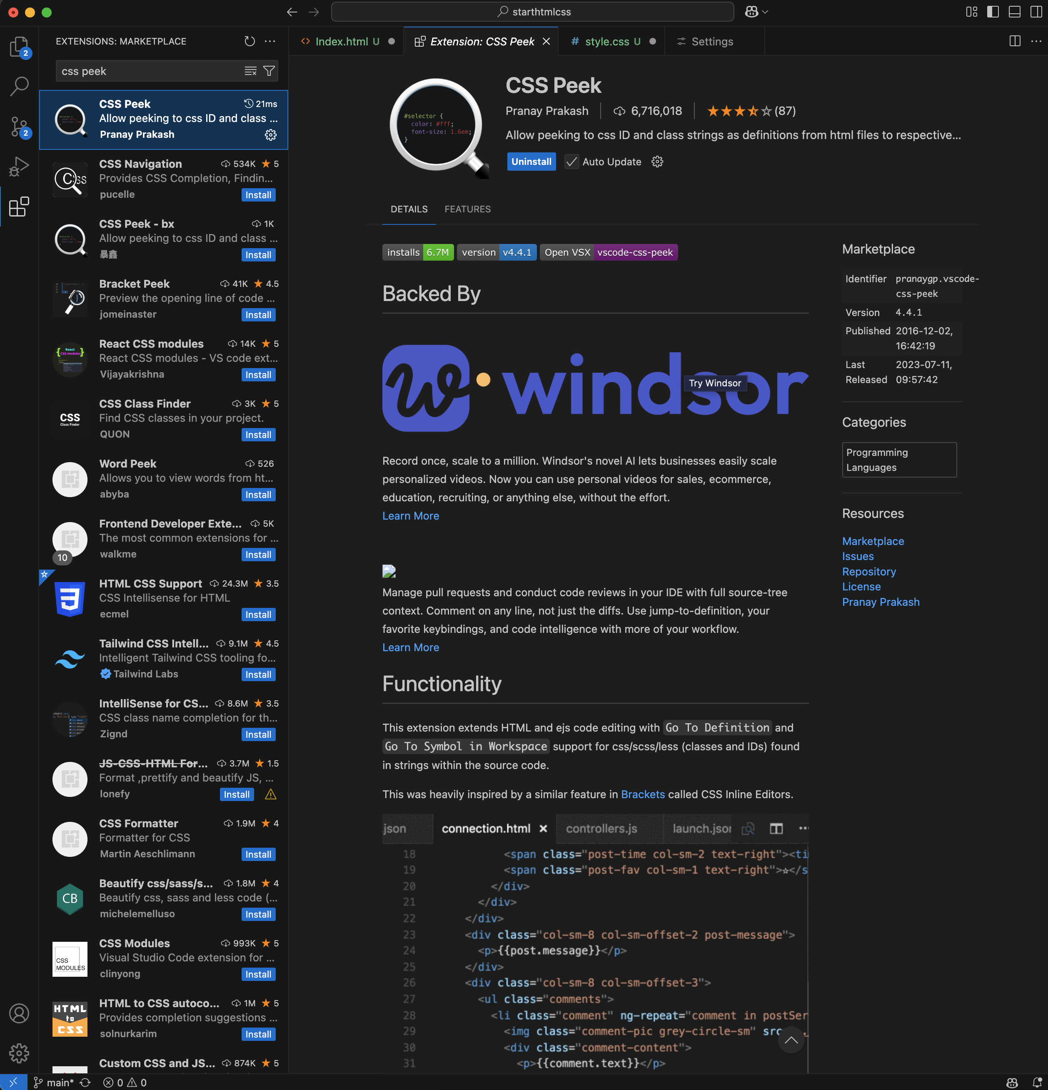Toggle the bottom panel layout button
This screenshot has height=1090, width=1048.
click(x=1015, y=12)
